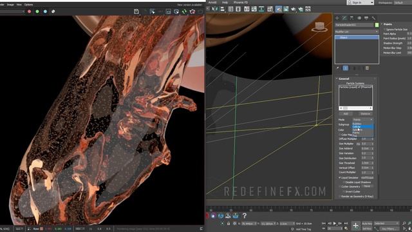Click the object color swatch beside name
The width and height of the screenshot is (412, 232).
(x=377, y=24)
